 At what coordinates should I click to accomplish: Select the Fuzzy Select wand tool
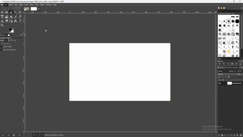point(16,13)
